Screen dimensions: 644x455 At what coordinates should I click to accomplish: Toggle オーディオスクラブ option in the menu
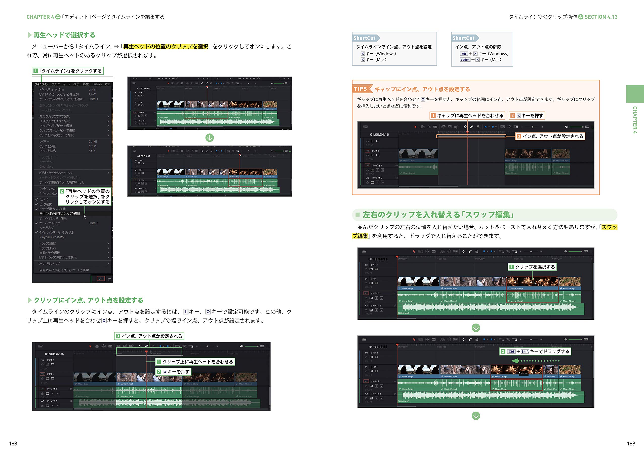(49, 223)
